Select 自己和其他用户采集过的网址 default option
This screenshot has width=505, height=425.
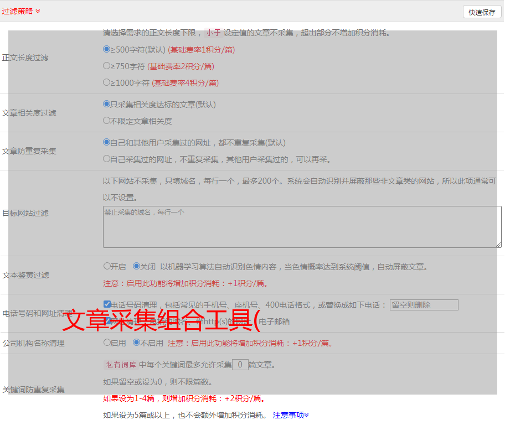pos(107,142)
